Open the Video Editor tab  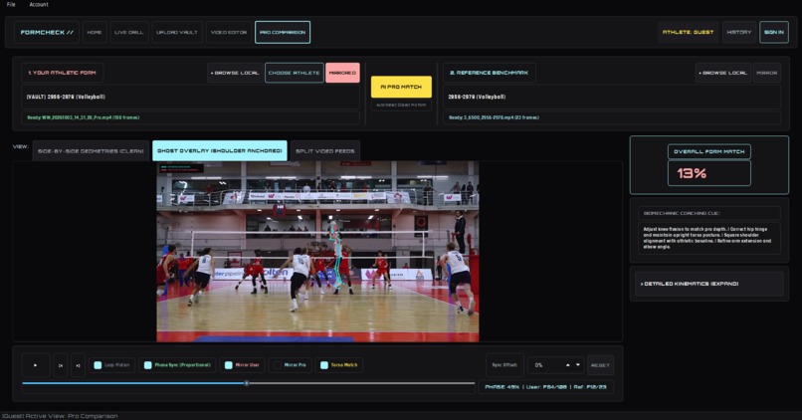coord(229,32)
